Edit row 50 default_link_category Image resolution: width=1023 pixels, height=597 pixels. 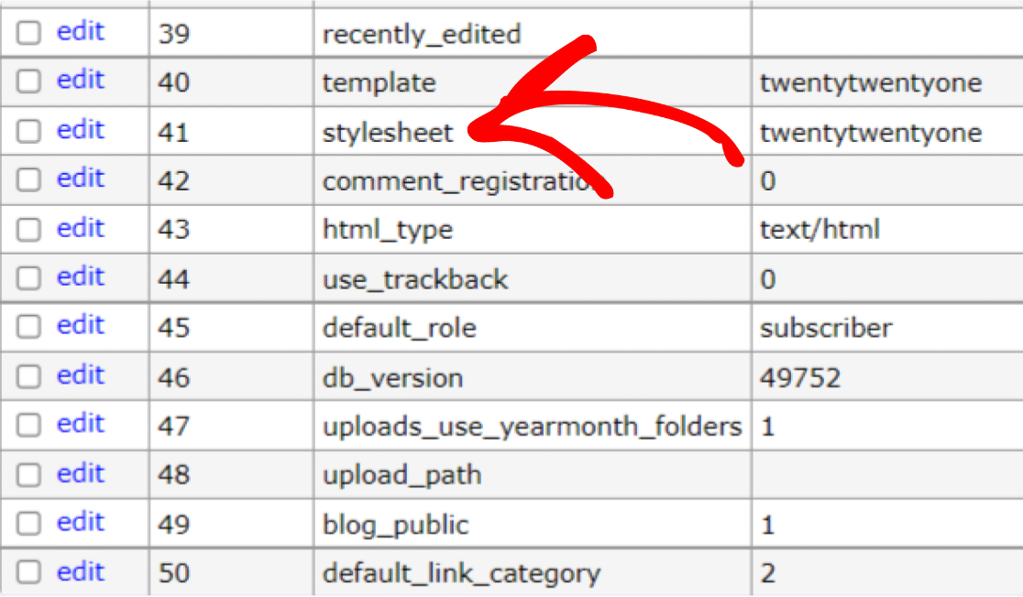click(81, 571)
